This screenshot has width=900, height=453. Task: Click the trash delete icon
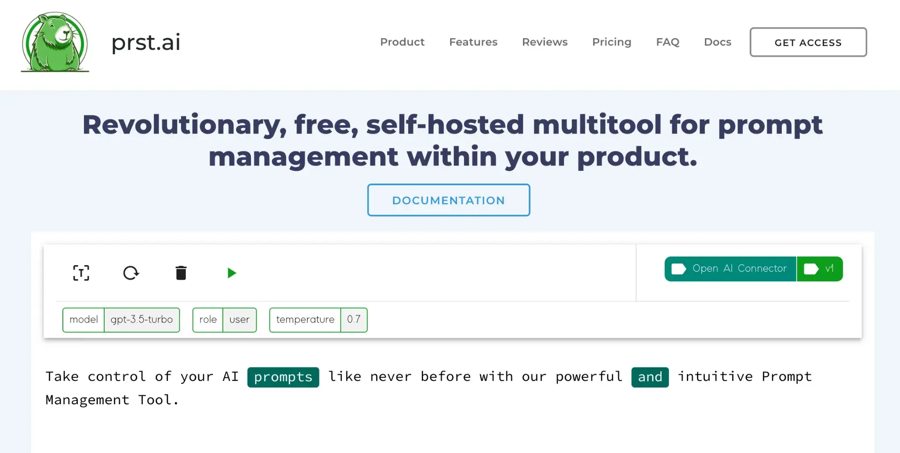click(x=181, y=273)
